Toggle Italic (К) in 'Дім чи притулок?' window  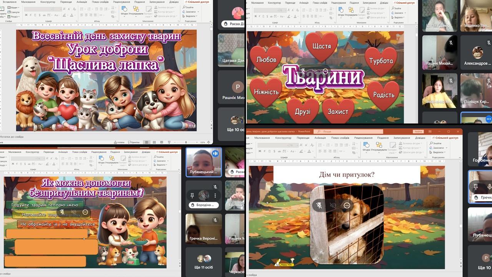[264, 151]
